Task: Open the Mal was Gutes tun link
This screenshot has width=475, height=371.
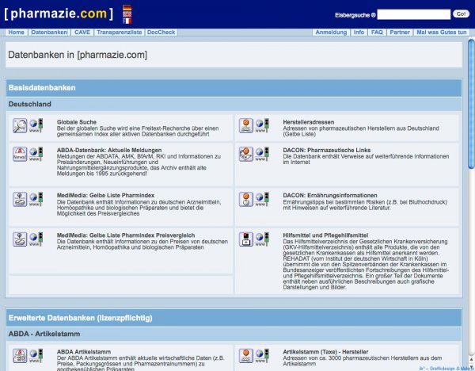Action: point(442,33)
